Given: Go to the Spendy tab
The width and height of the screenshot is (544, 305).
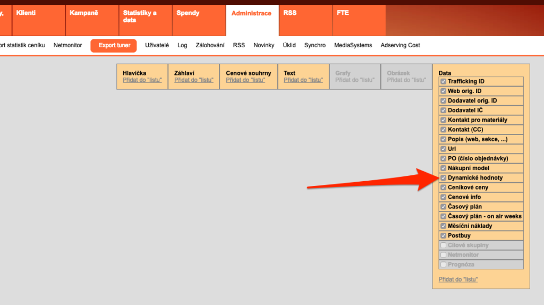Looking at the screenshot, I should [188, 13].
